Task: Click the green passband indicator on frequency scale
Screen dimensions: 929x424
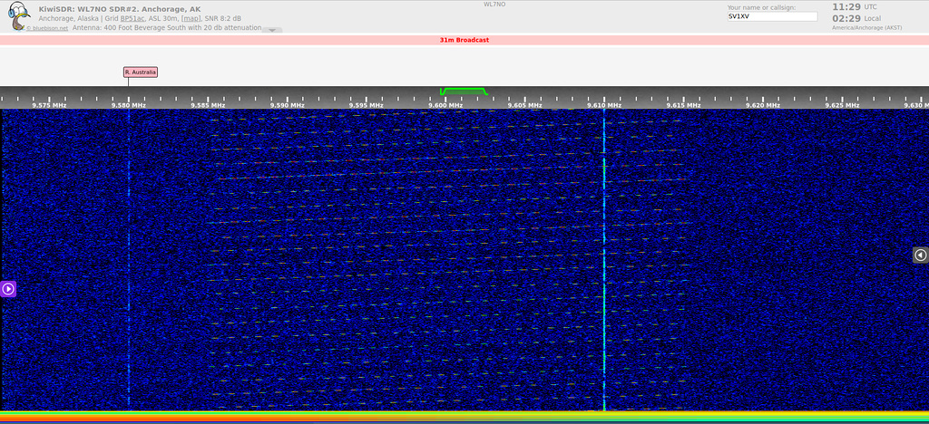Action: point(464,92)
